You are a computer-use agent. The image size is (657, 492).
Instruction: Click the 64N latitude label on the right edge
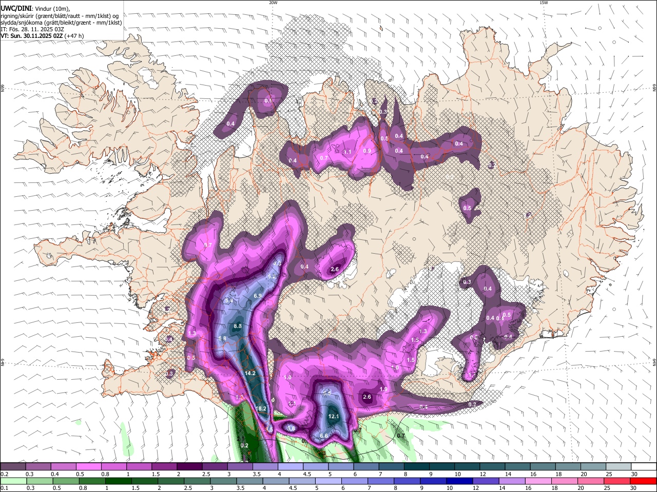pos(654,362)
